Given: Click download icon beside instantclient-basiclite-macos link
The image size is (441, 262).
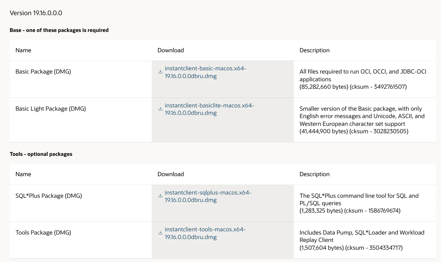Looking at the screenshot, I should [x=160, y=109].
